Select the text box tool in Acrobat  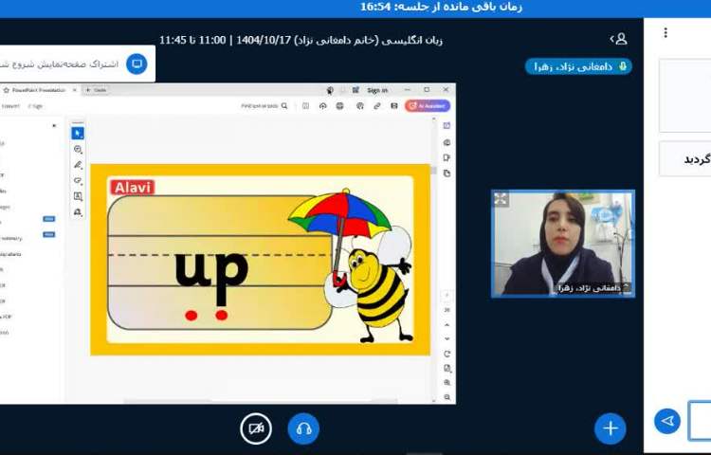click(x=78, y=196)
